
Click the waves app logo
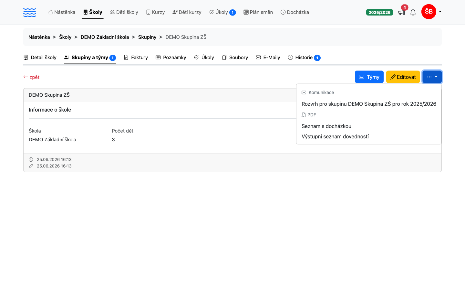pos(30,12)
